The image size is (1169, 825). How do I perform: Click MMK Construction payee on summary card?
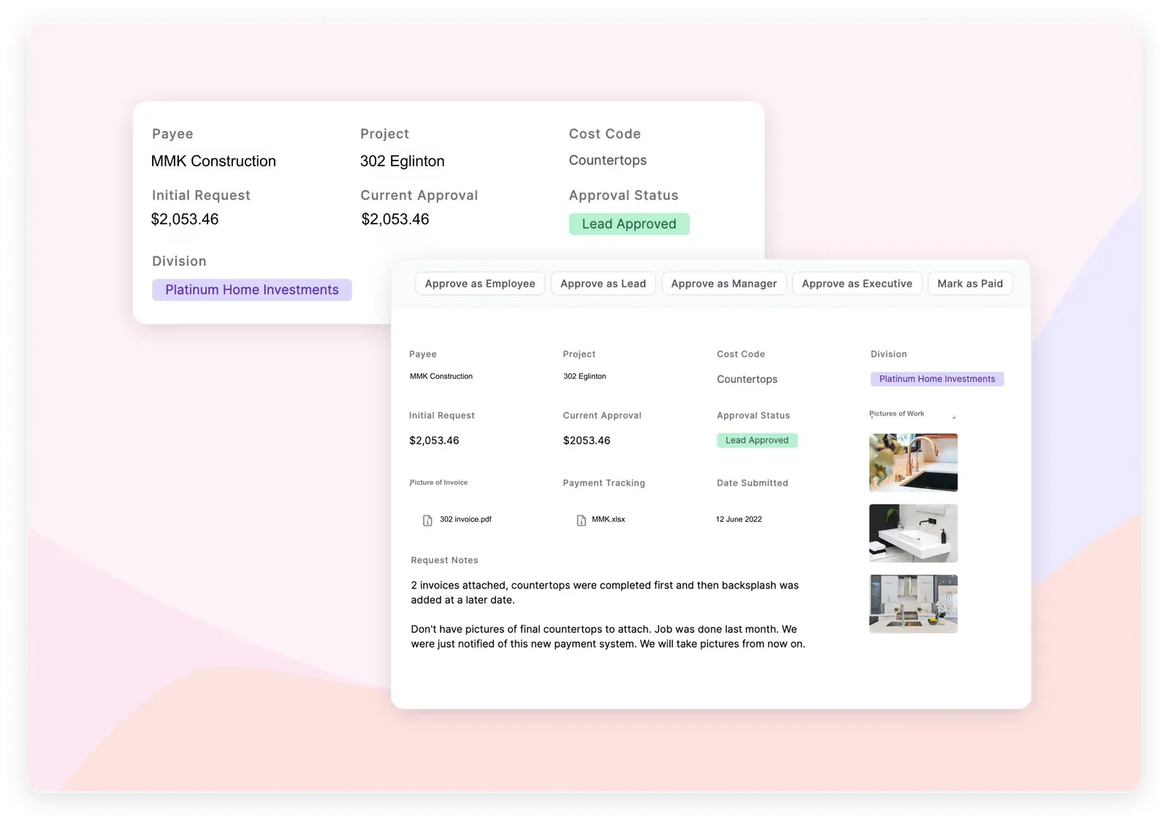(x=213, y=161)
